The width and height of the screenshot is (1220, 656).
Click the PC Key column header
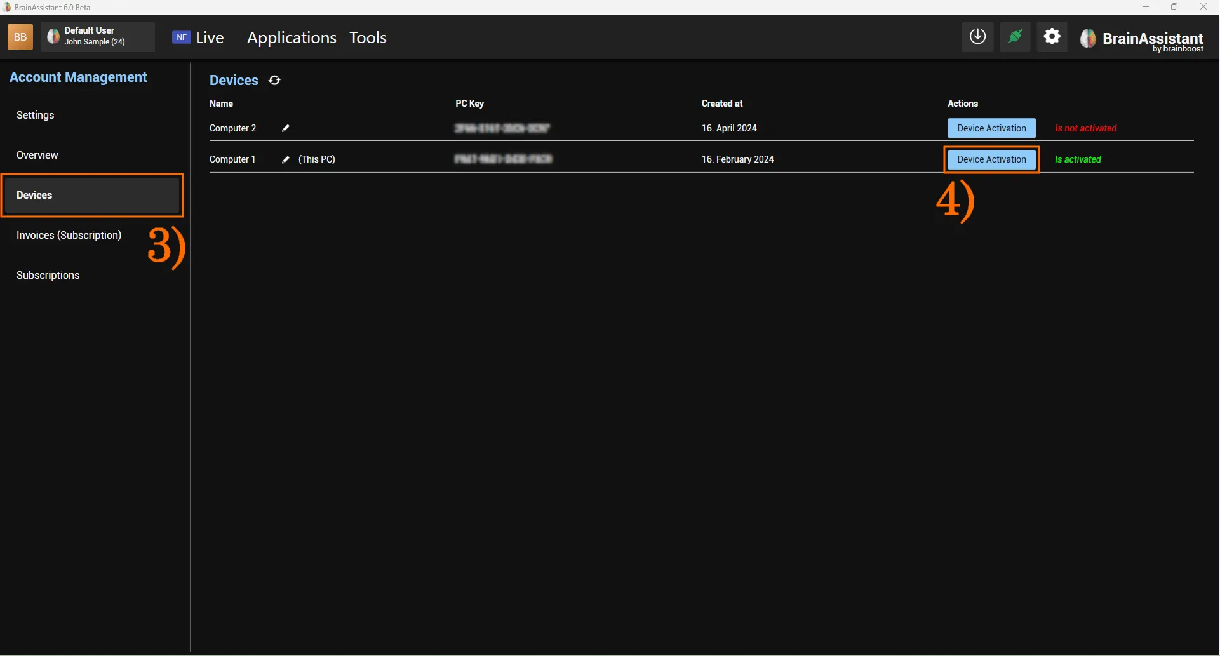469,104
